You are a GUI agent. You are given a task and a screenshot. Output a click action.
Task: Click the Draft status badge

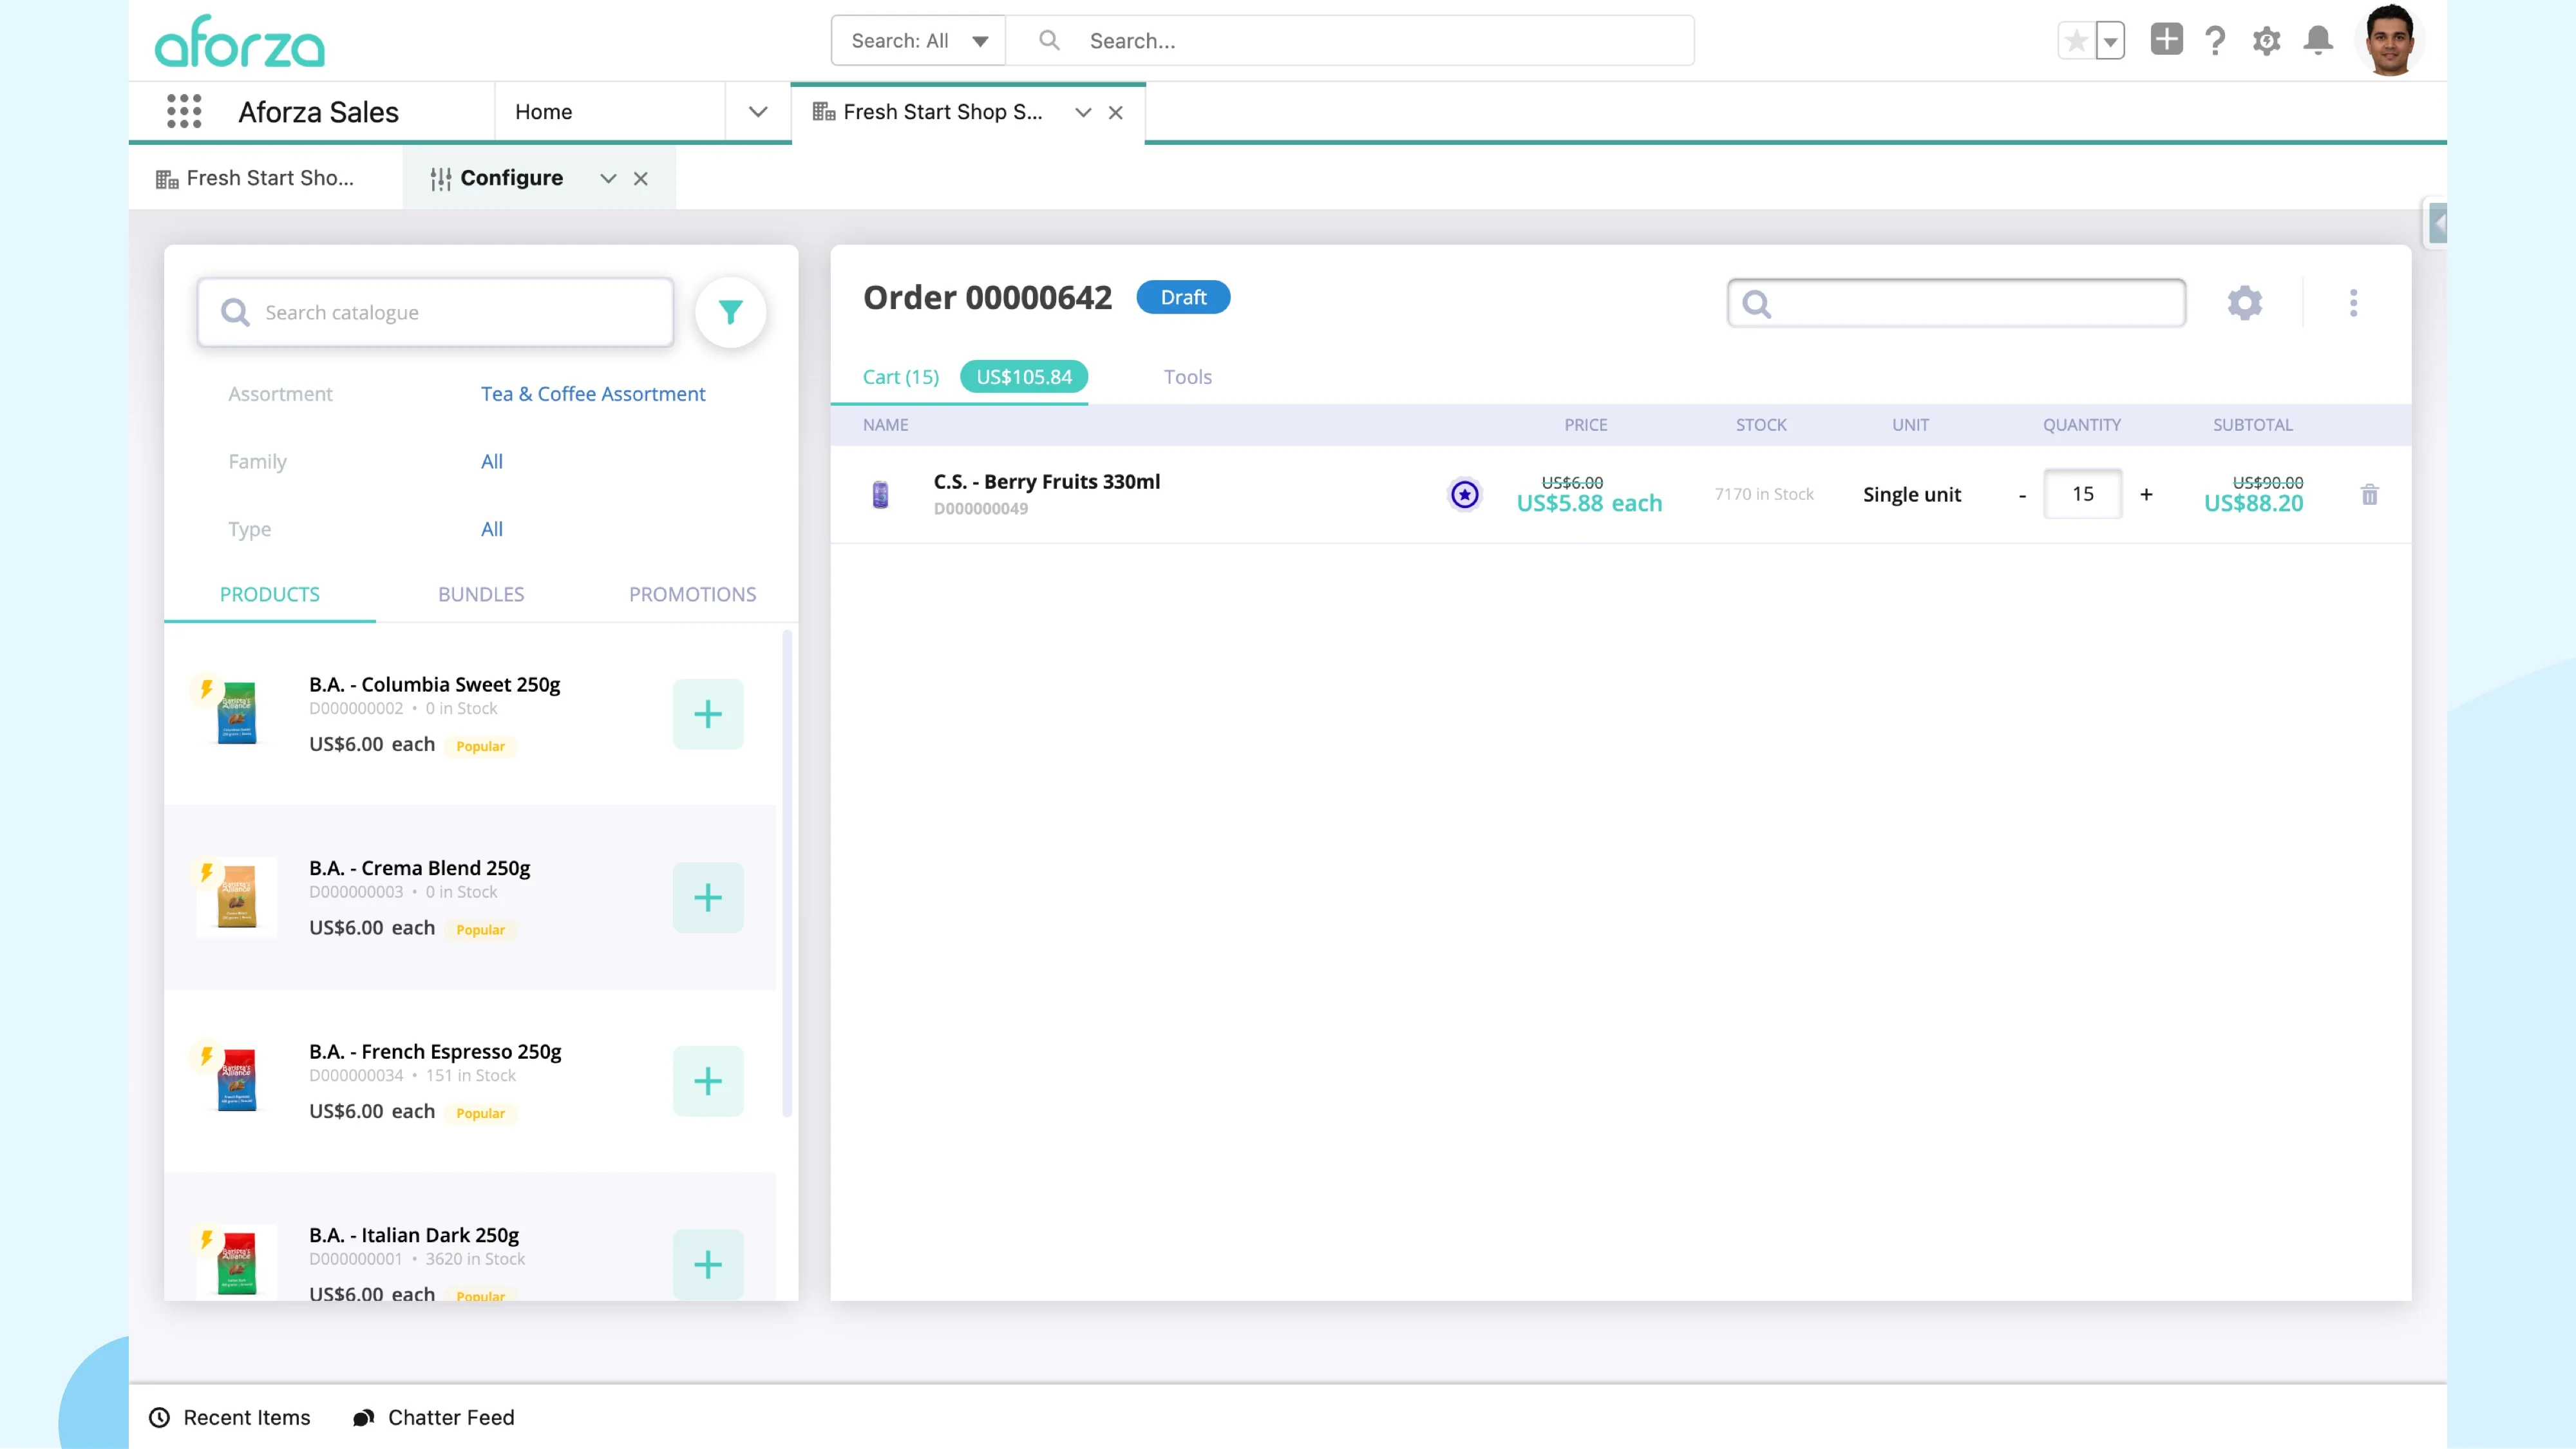pyautogui.click(x=1183, y=298)
